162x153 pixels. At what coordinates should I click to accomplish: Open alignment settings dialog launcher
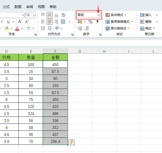[x=73, y=35]
